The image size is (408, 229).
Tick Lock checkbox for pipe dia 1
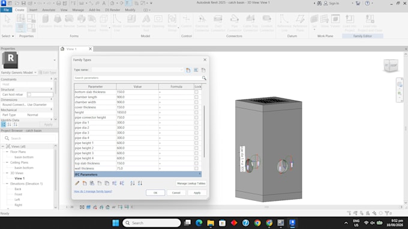coord(196,122)
